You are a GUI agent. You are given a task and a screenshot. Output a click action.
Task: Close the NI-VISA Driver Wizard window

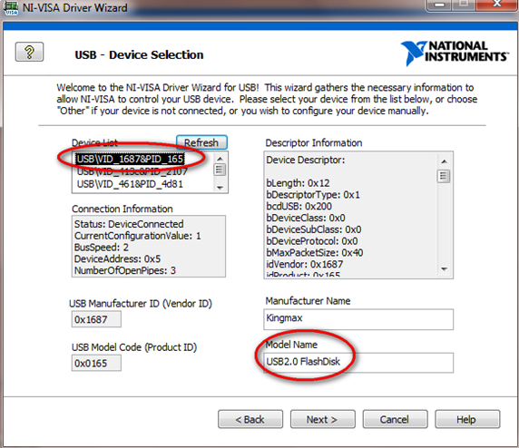coord(497,5)
